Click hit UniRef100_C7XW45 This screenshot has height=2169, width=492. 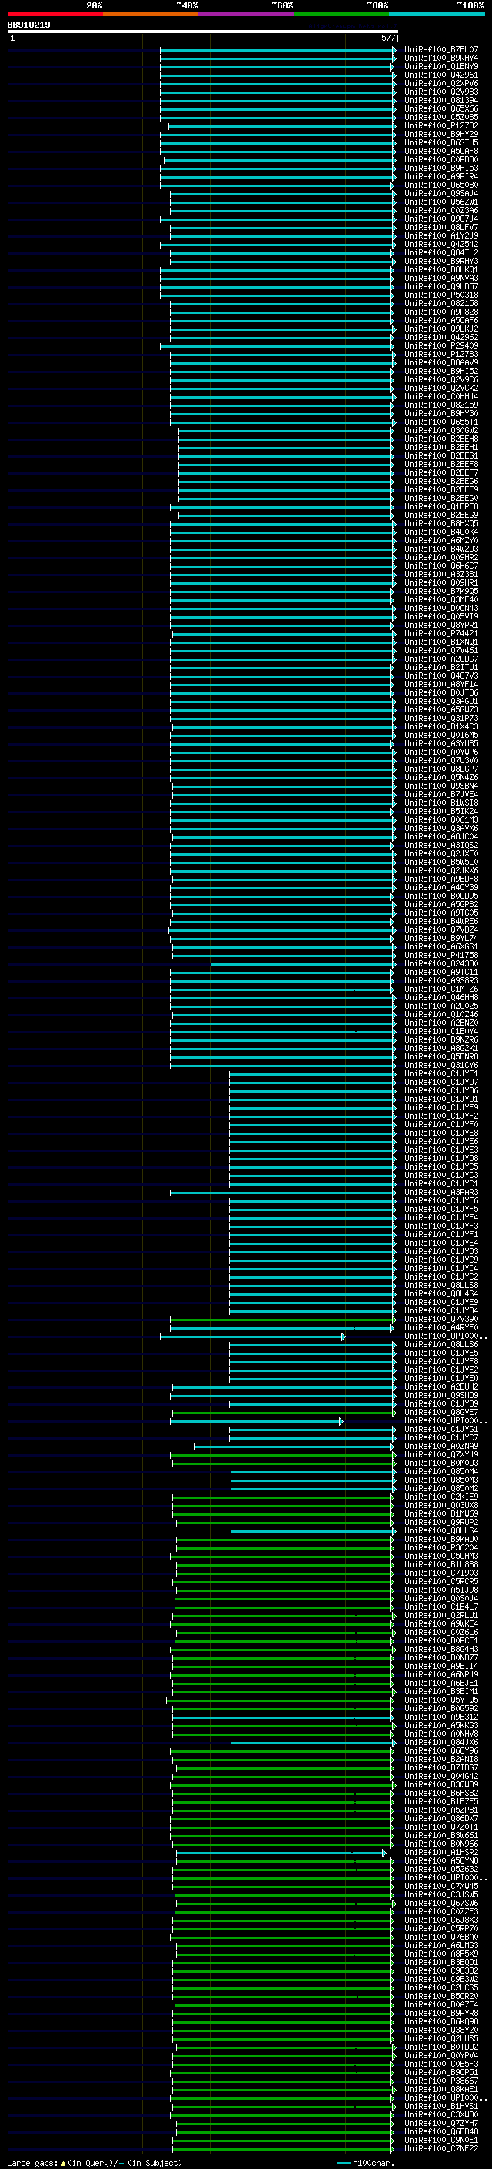click(440, 1886)
